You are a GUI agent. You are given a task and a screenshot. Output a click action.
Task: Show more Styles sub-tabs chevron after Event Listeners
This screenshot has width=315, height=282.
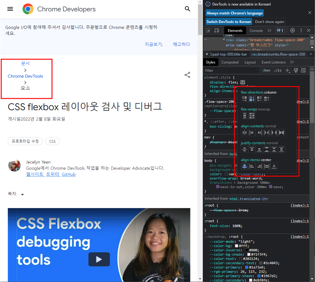[292, 62]
